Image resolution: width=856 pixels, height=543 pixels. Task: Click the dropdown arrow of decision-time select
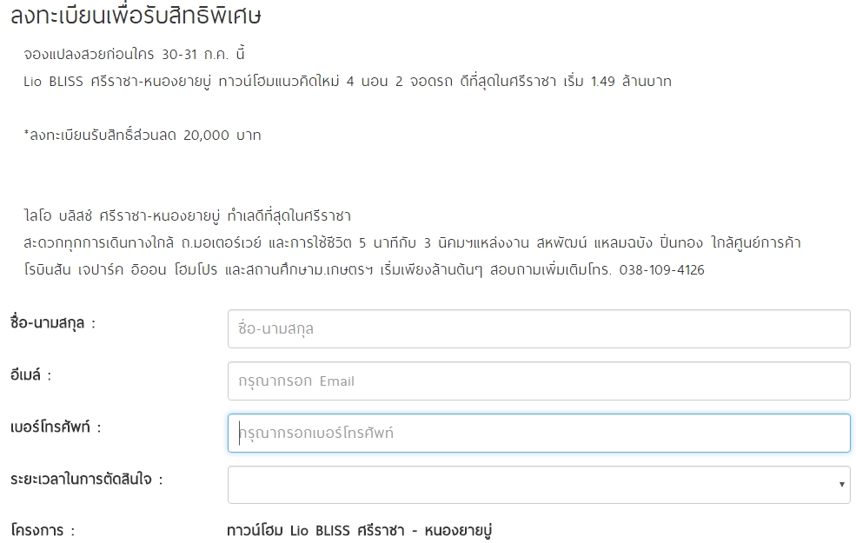coord(841,485)
